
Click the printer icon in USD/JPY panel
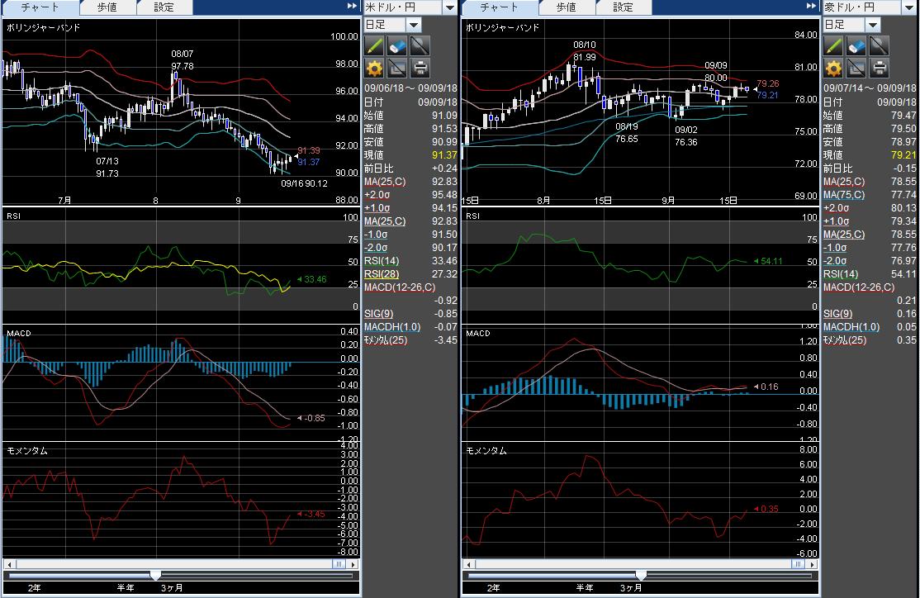(420, 68)
